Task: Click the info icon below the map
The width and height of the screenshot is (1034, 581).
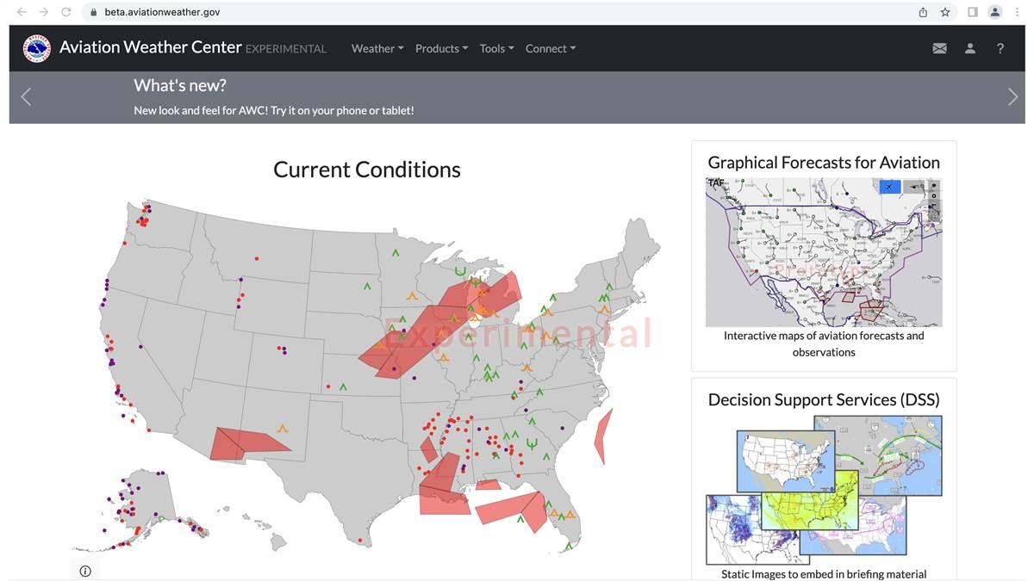Action: click(x=85, y=571)
